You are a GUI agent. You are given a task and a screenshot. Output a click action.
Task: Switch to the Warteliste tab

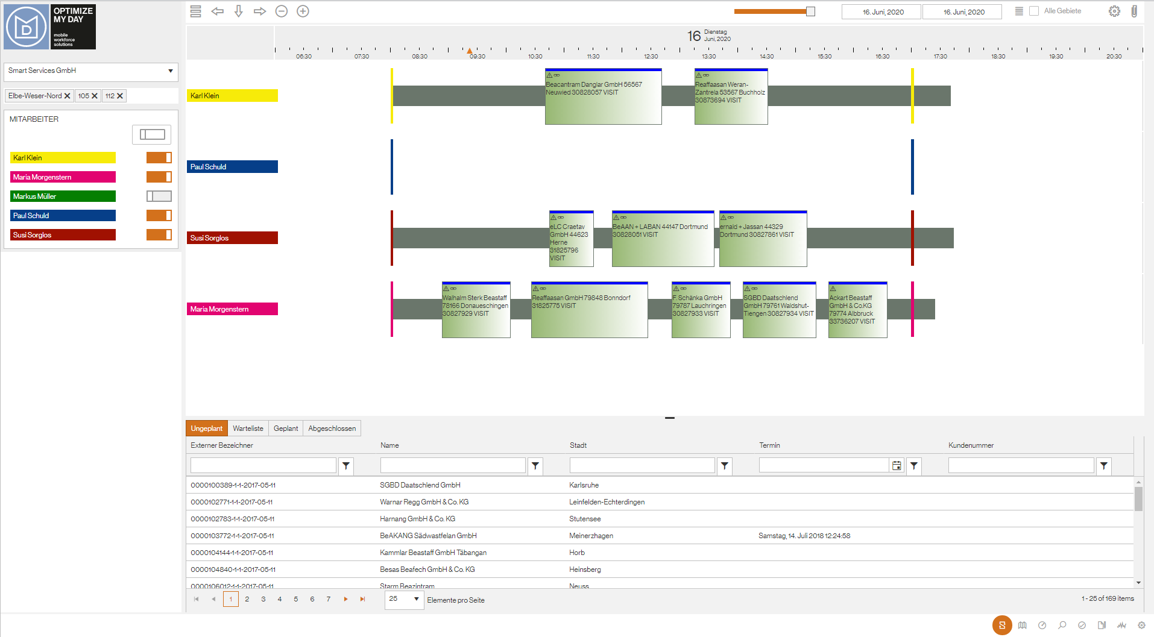(x=248, y=428)
